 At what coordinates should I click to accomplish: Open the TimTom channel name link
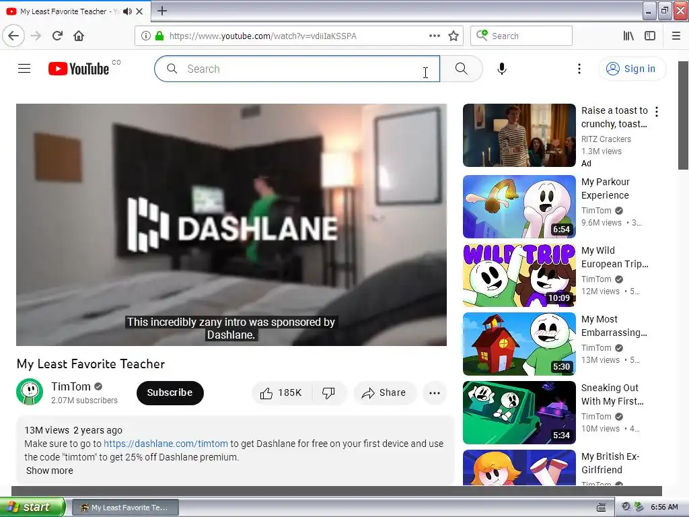tap(71, 386)
